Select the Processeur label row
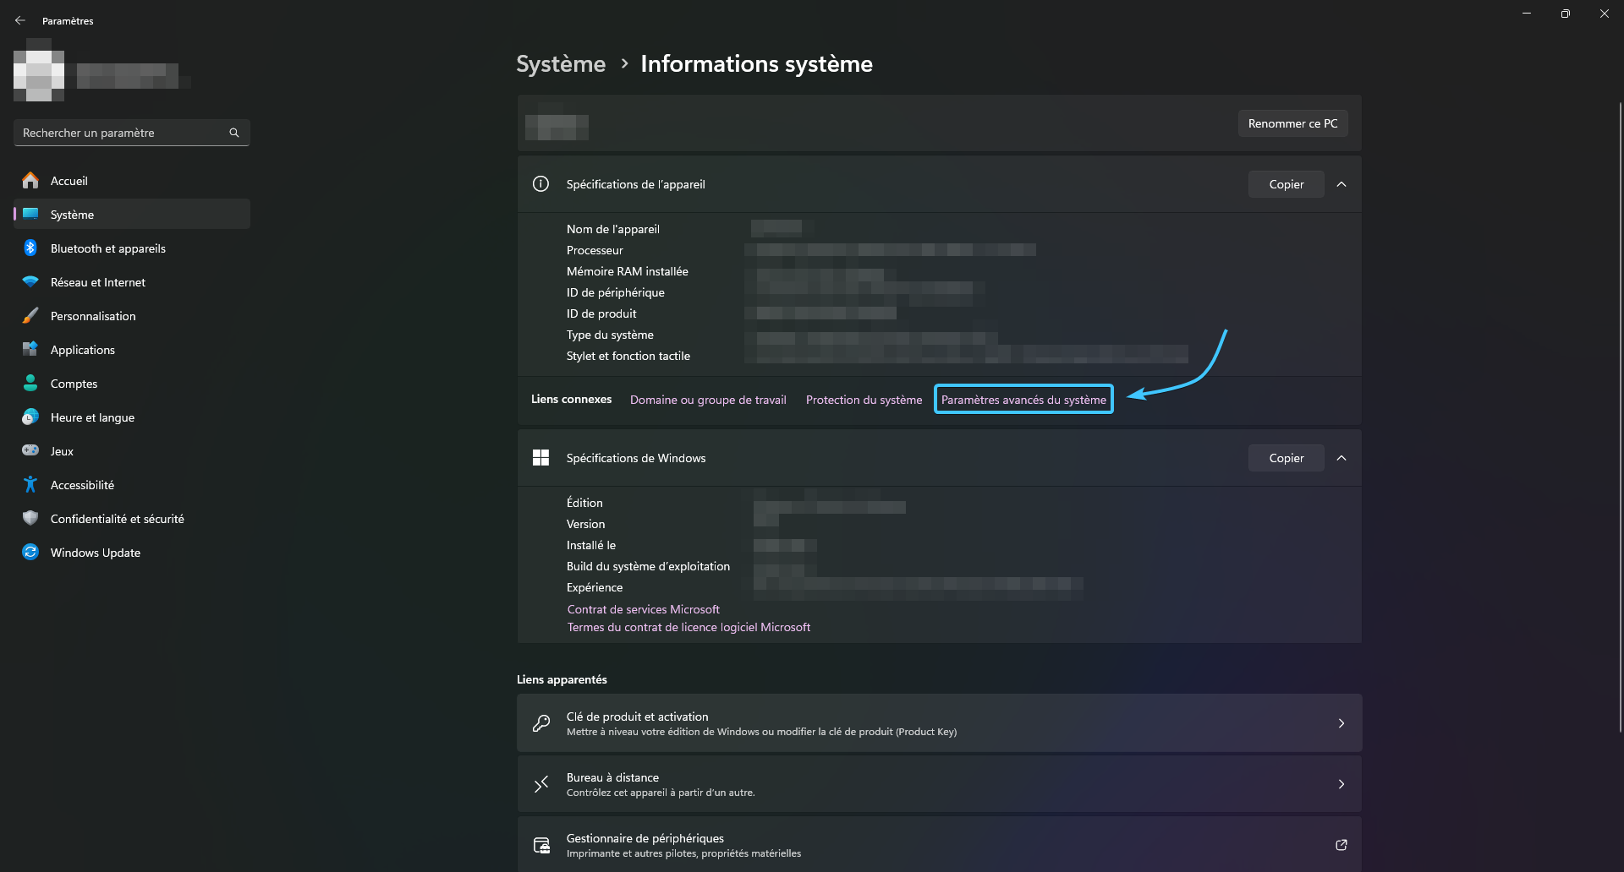This screenshot has width=1624, height=872. click(x=595, y=250)
